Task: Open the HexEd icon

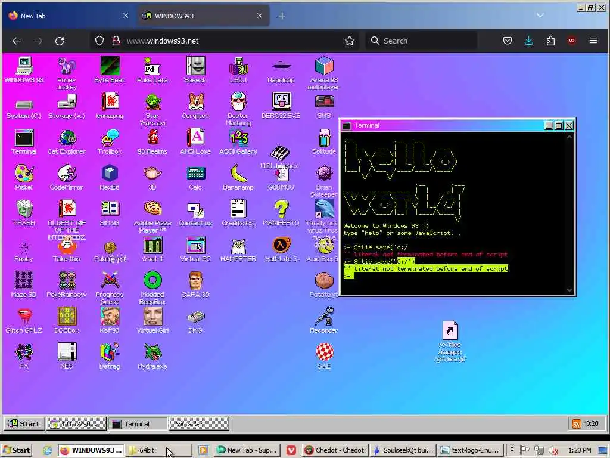Action: tap(110, 178)
